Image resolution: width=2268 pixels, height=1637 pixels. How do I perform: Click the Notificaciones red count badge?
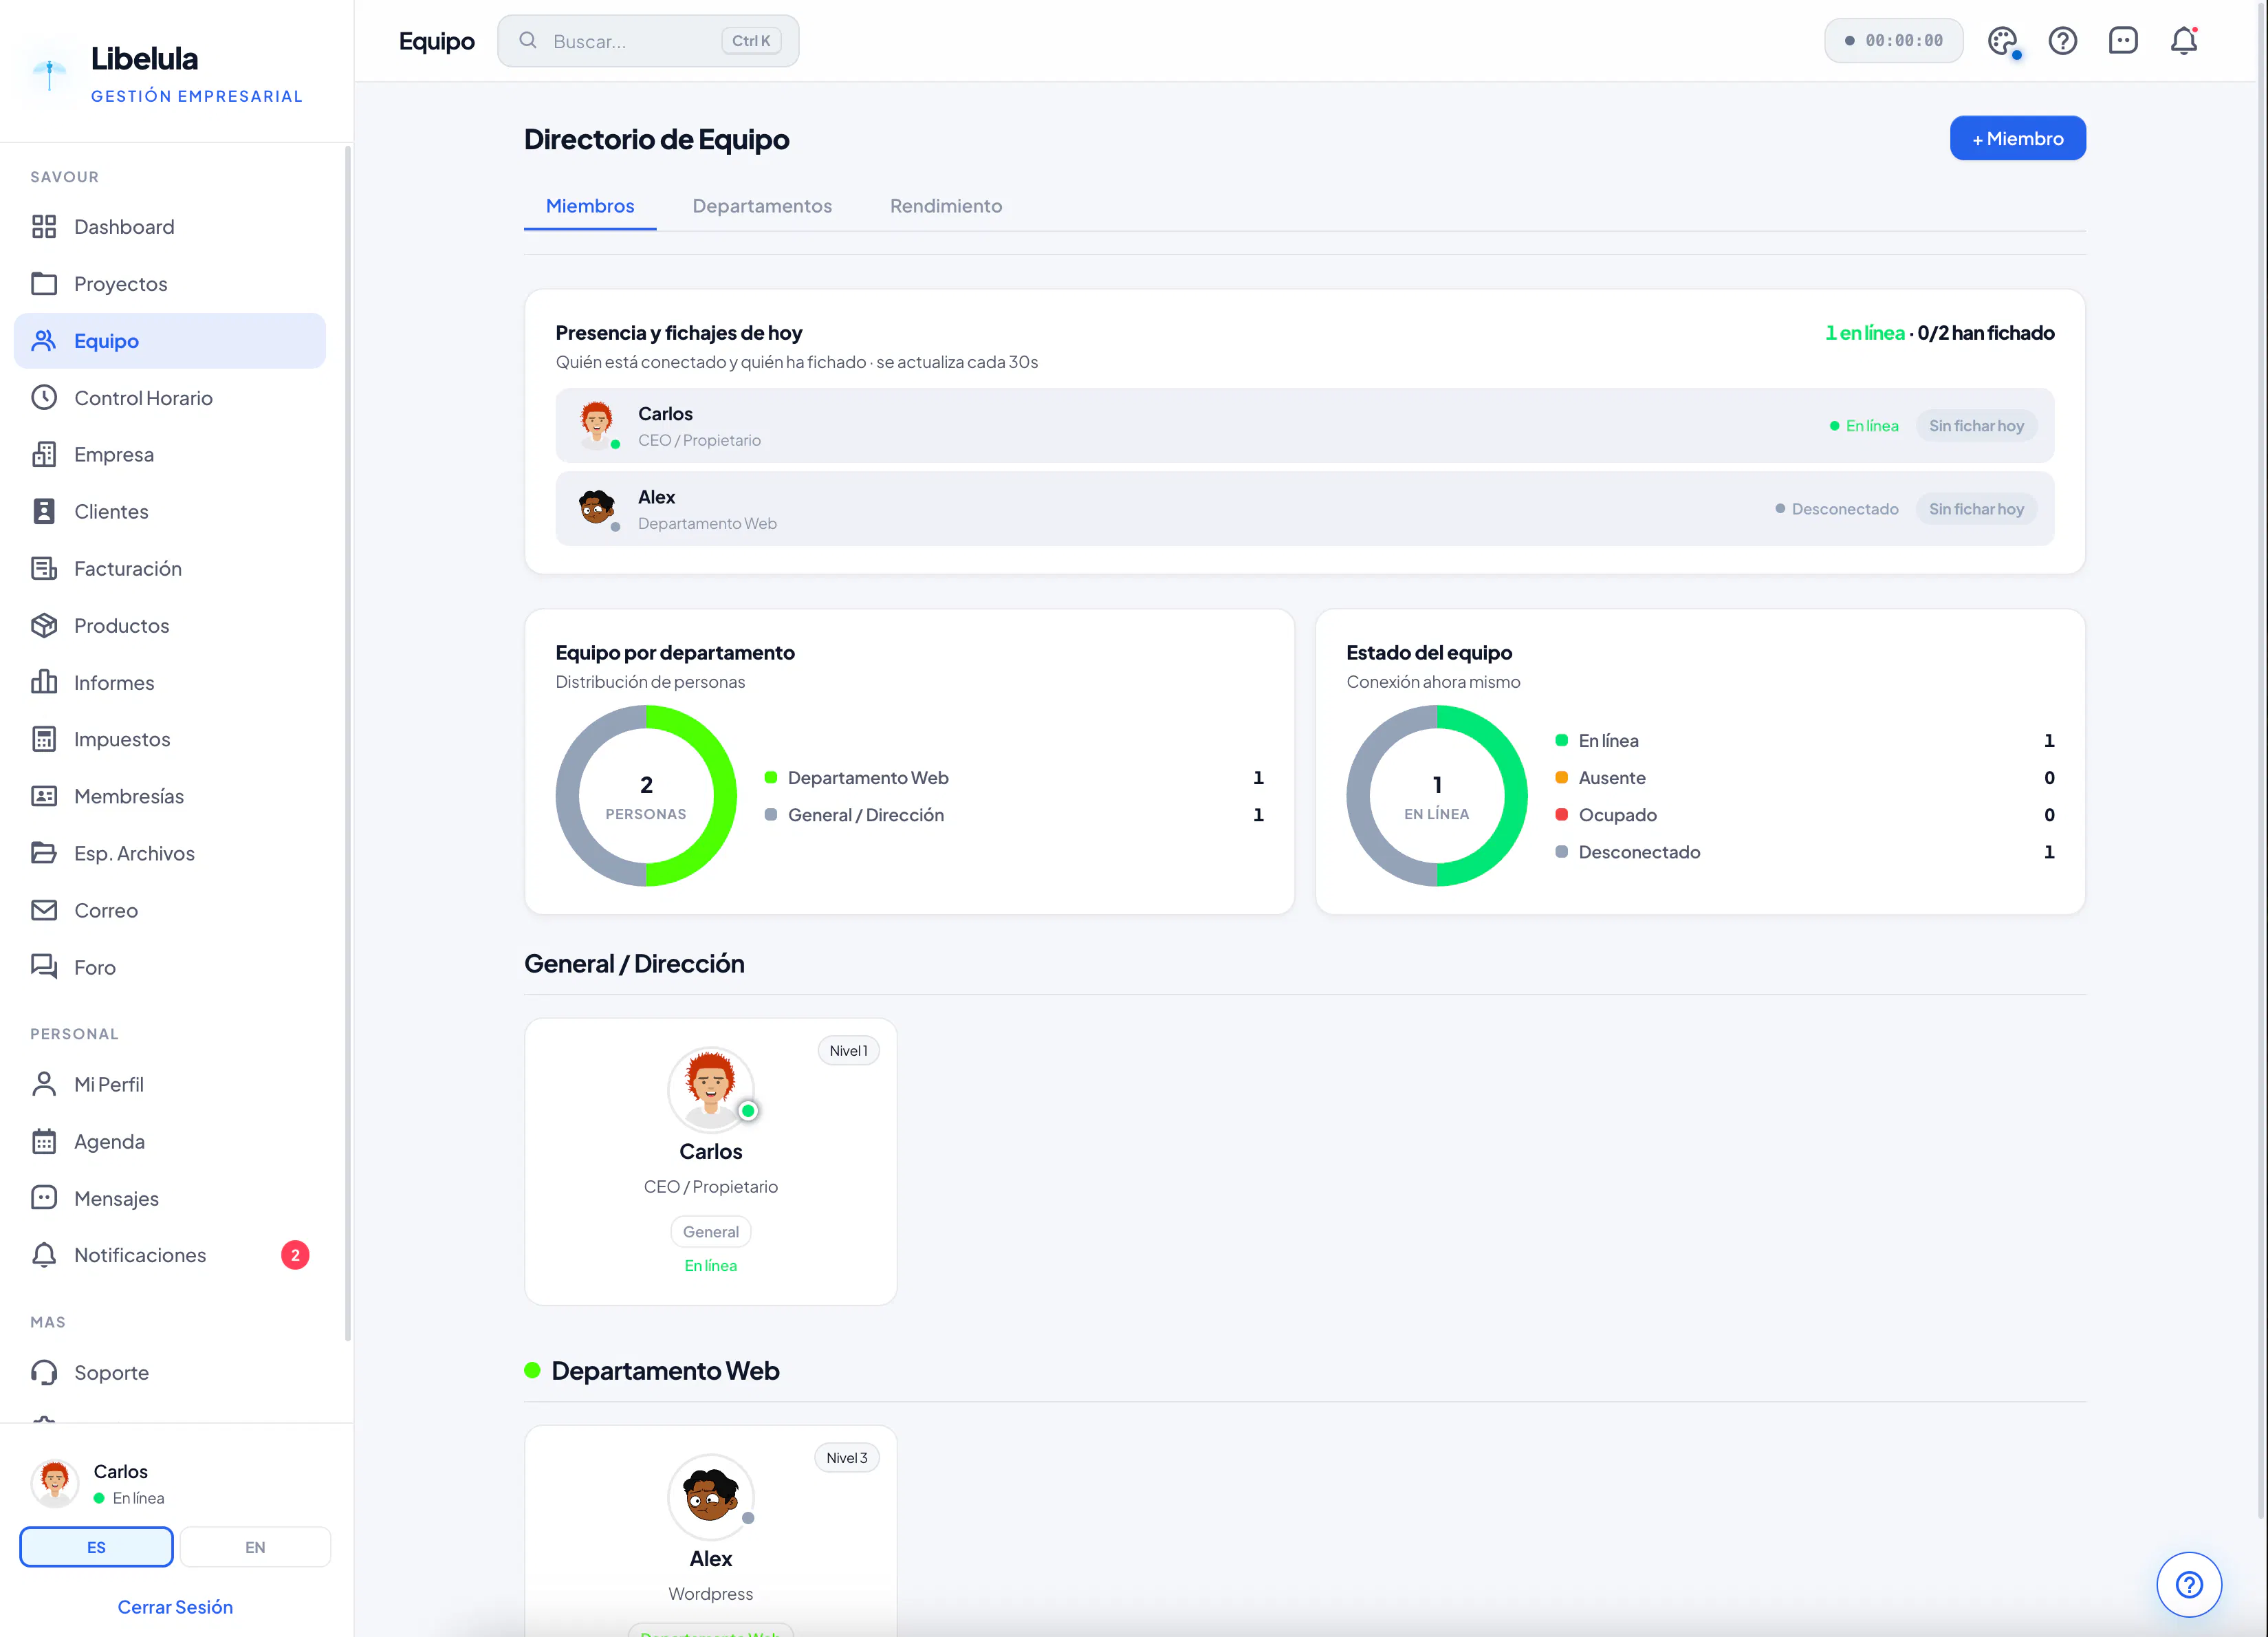(295, 1255)
